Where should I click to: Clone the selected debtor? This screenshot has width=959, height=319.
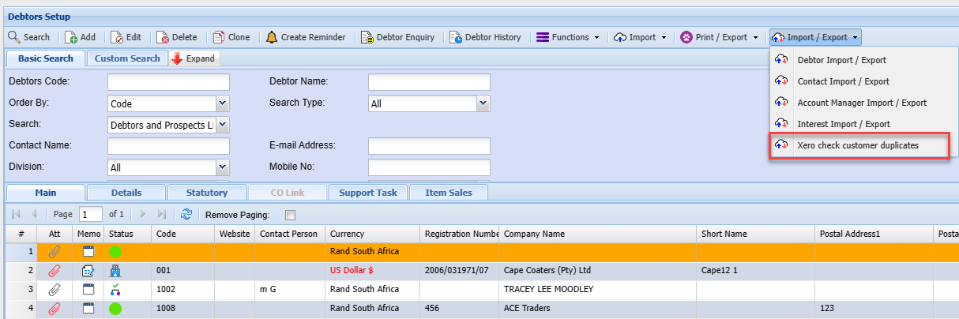click(231, 37)
